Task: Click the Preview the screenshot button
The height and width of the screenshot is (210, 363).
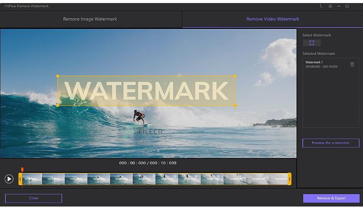Action: (x=330, y=143)
